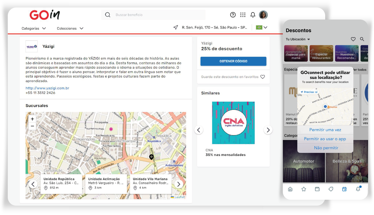The width and height of the screenshot is (374, 215).
Task: Open notifications bell in the web header
Action: pos(253,15)
